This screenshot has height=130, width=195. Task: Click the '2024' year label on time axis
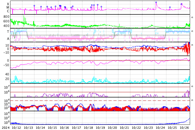[x=6, y=128]
